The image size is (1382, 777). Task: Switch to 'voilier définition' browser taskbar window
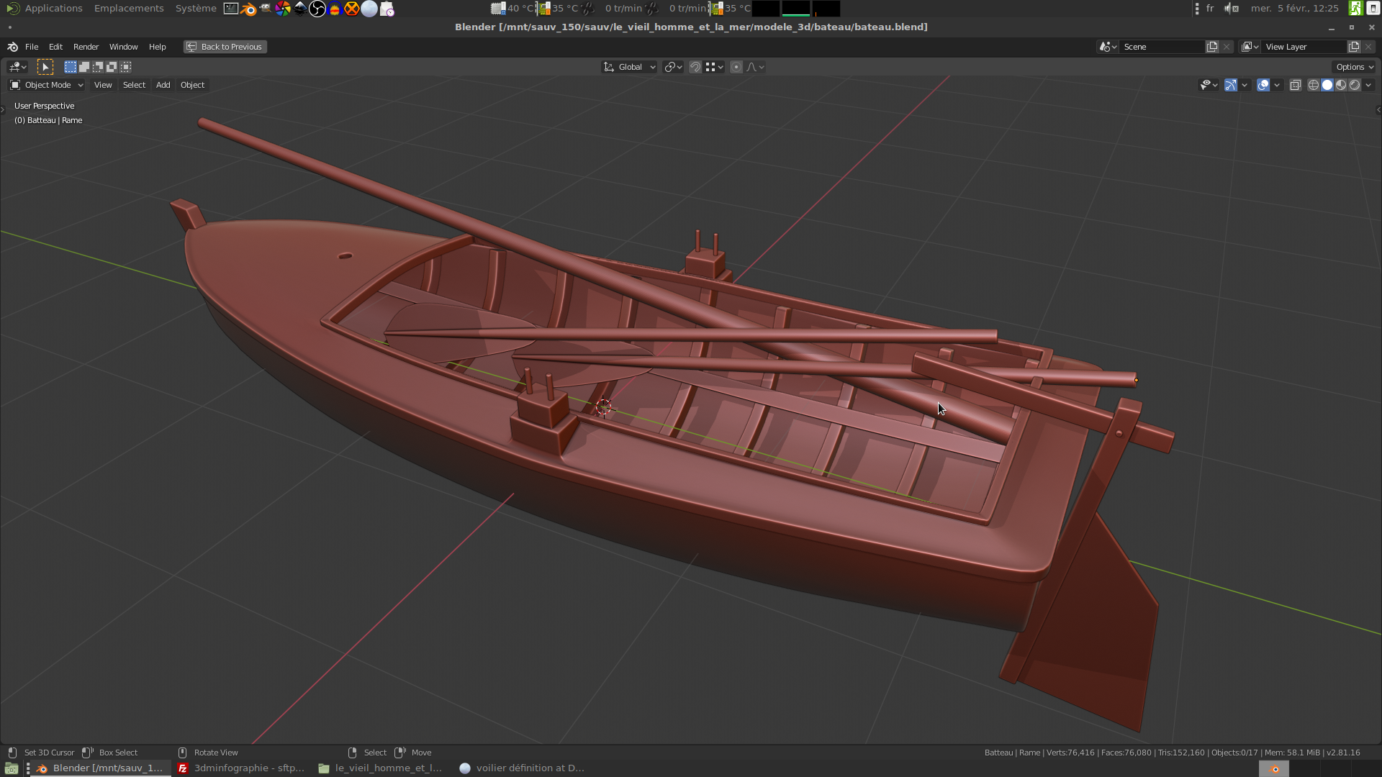tap(522, 768)
